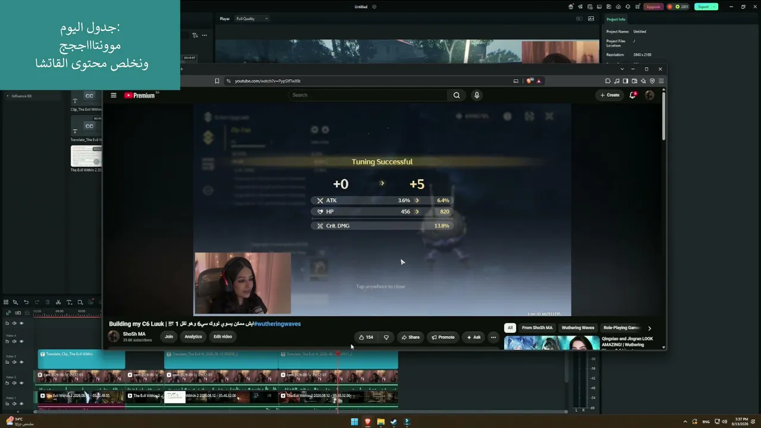
Task: Open the browser tab list chevron
Action: [x=622, y=69]
